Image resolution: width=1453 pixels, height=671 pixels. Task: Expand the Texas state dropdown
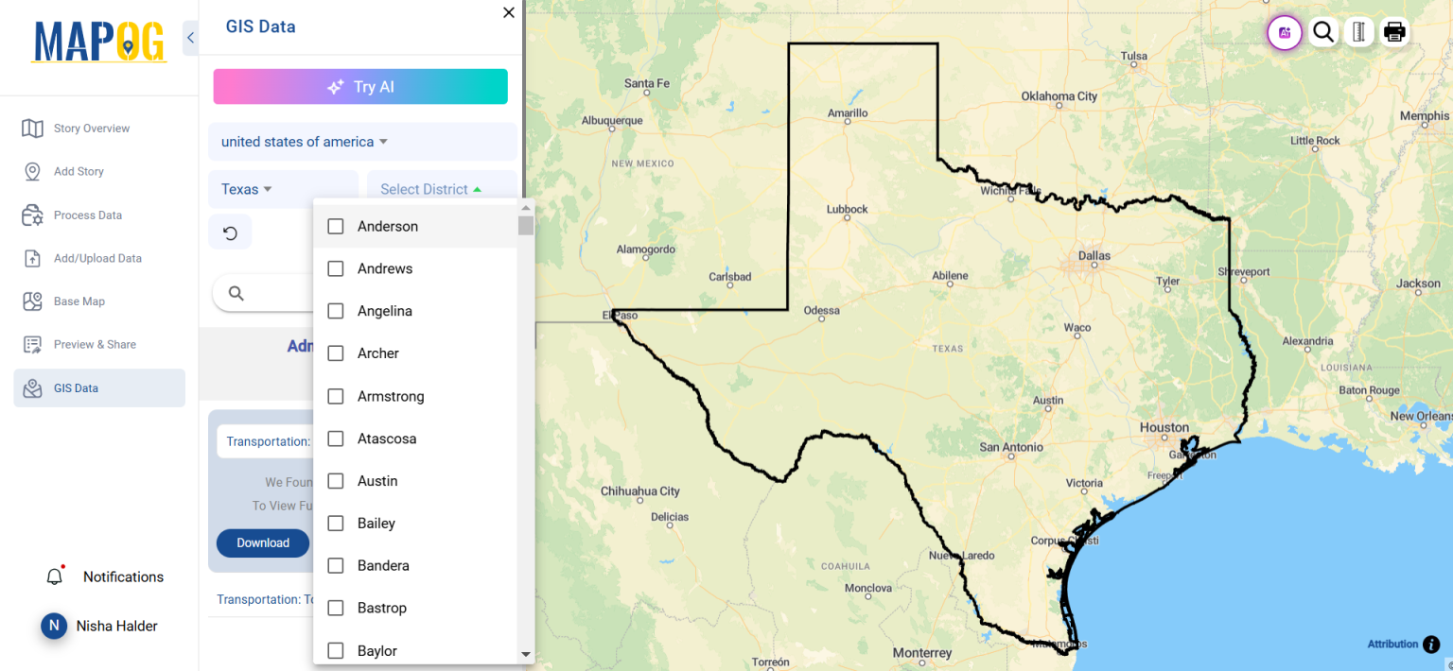click(x=245, y=189)
